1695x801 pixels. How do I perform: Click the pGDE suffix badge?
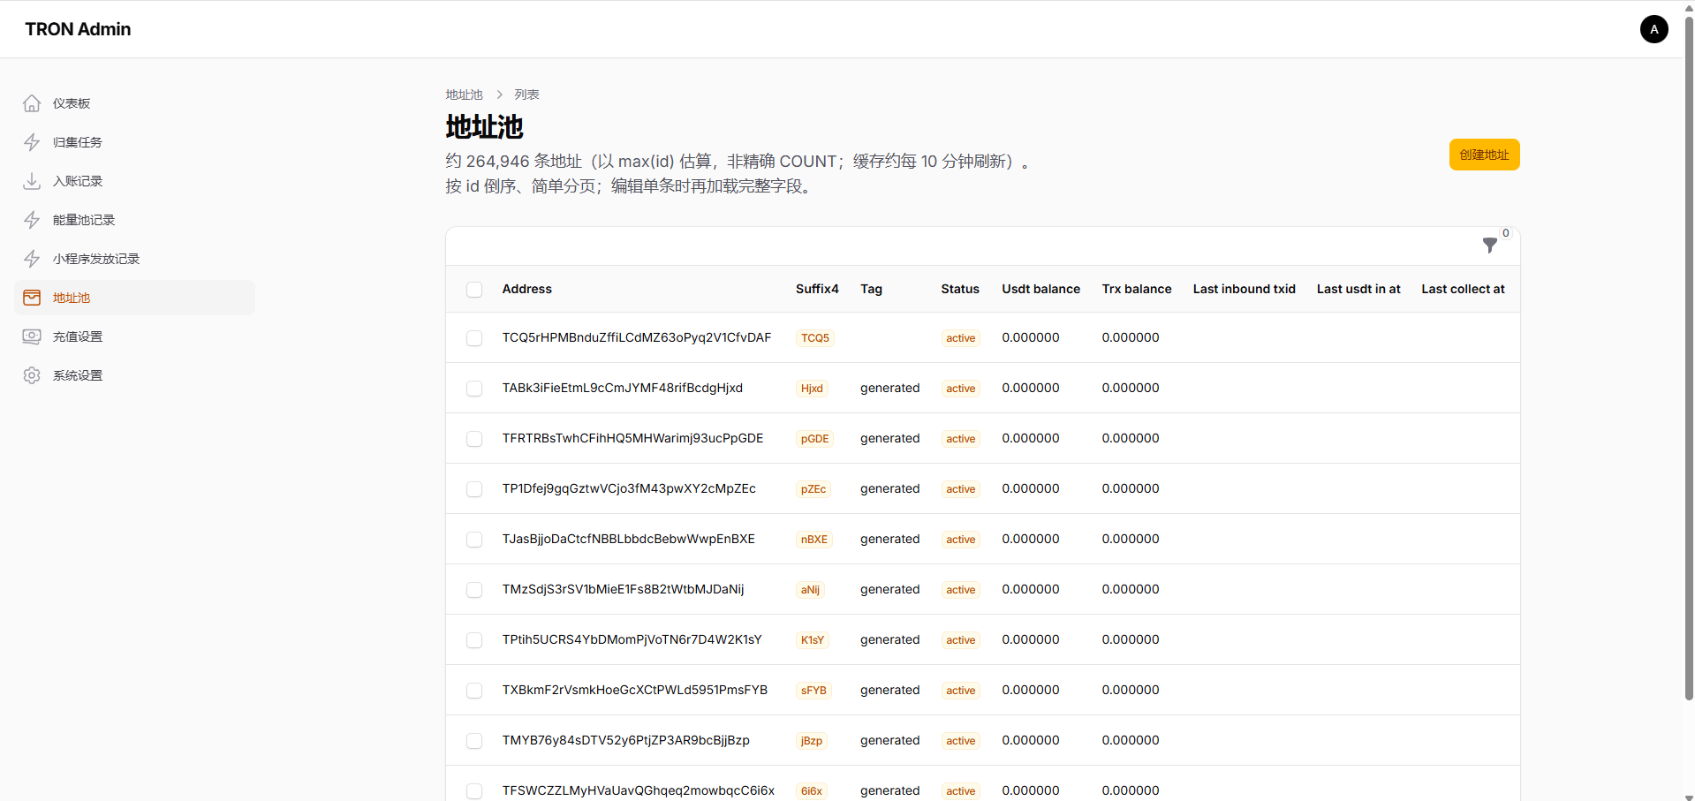[x=815, y=439]
